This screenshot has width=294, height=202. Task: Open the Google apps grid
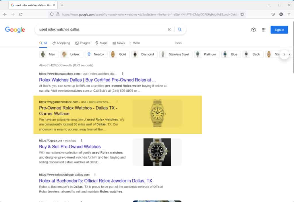[264, 30]
